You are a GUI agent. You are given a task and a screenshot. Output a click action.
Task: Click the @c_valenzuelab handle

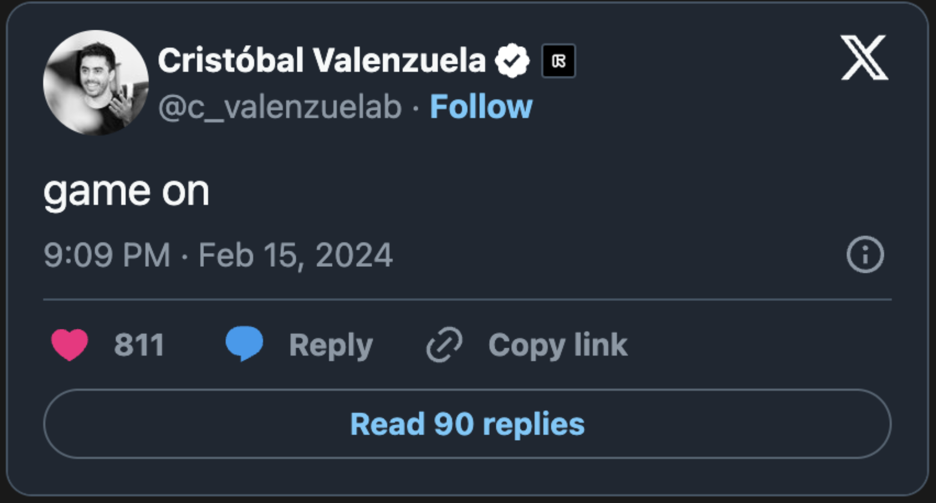pyautogui.click(x=279, y=107)
